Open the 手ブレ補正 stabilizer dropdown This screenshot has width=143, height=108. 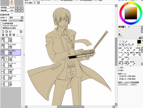tap(38, 3)
